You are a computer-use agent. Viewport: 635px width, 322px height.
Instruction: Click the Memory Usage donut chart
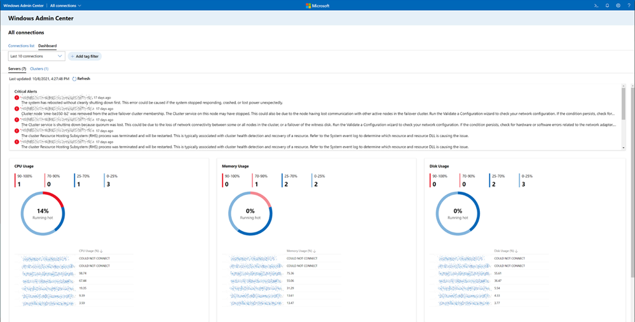pyautogui.click(x=250, y=213)
